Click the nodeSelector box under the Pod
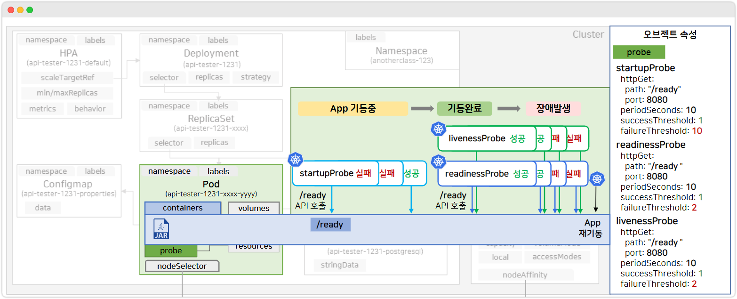 [182, 266]
